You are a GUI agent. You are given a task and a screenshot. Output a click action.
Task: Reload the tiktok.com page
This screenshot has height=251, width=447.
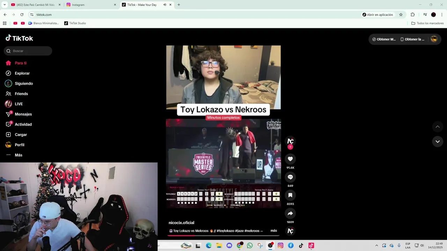(x=22, y=15)
